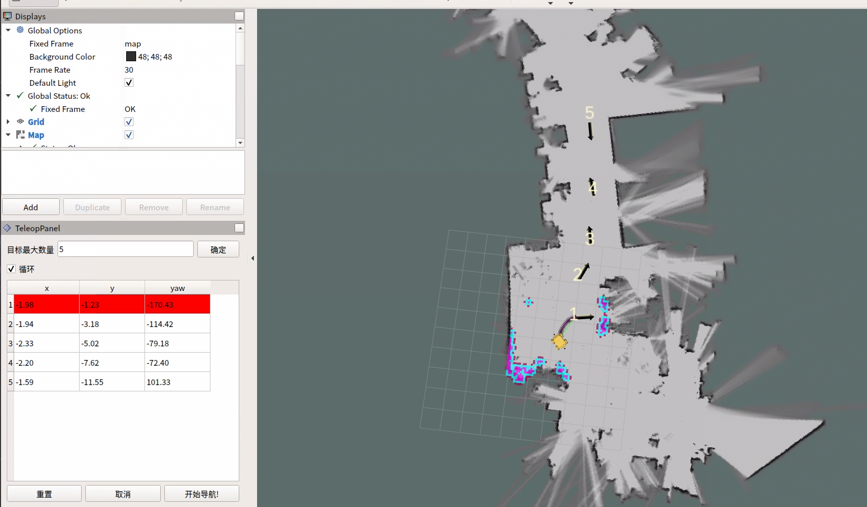Collapse the Global Options tree section
867x507 pixels.
click(8, 30)
